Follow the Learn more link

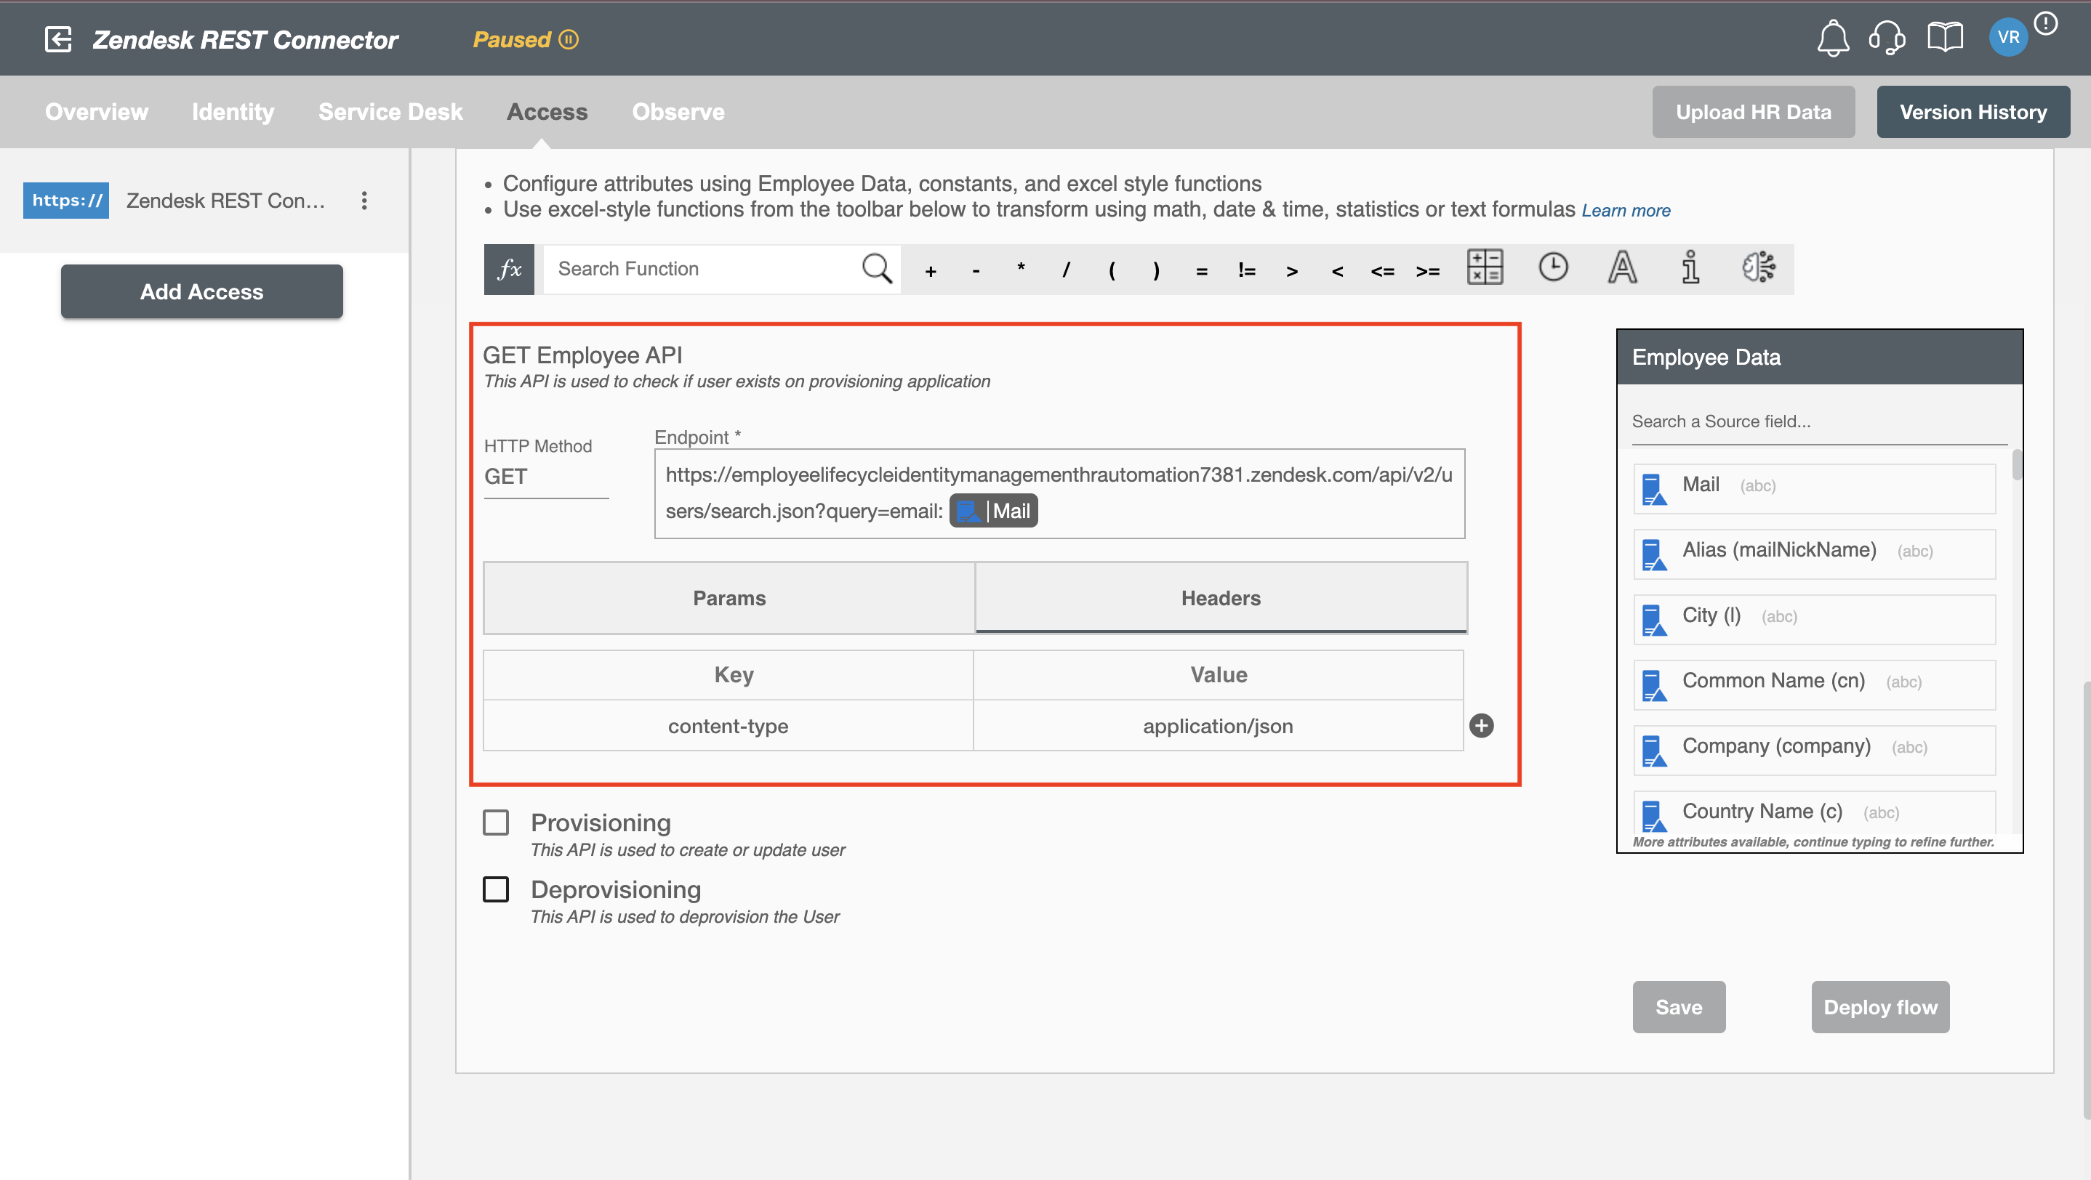pos(1626,210)
